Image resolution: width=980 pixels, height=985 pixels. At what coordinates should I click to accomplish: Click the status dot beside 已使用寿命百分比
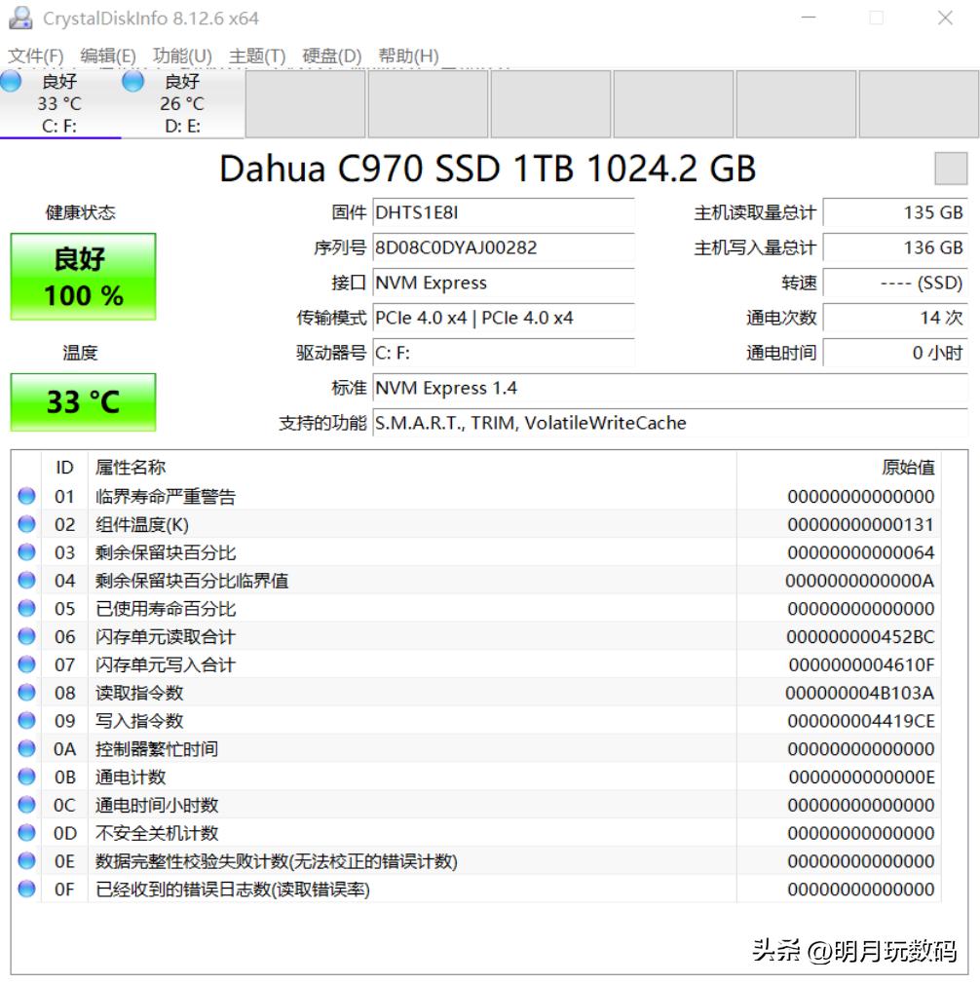pyautogui.click(x=25, y=608)
